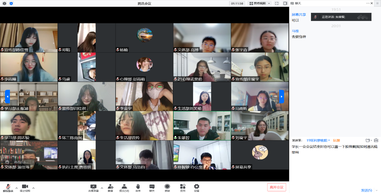Image resolution: width=381 pixels, height=193 pixels.
Task: Expand the 宫格视图 layout dropdown
Action: [x=259, y=3]
